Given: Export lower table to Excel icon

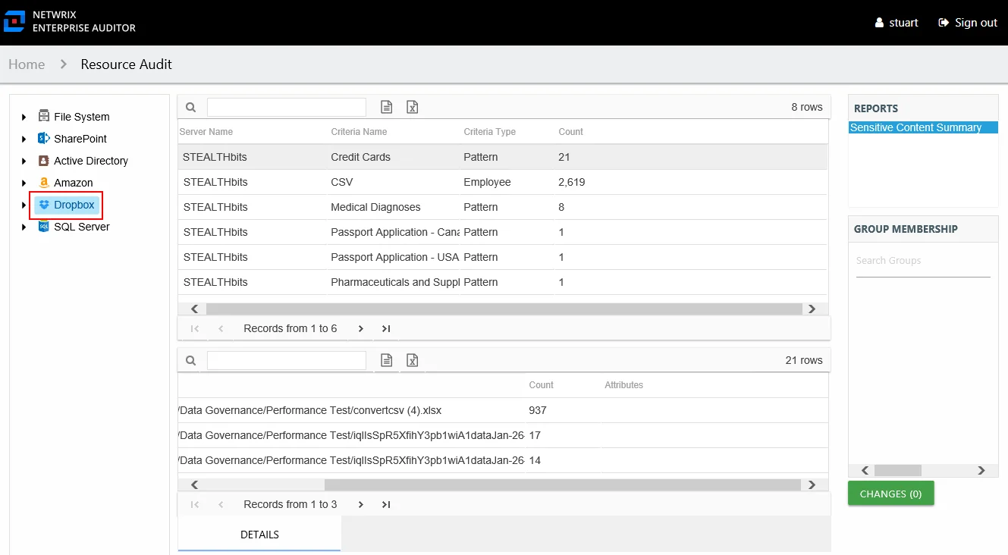Looking at the screenshot, I should click(413, 360).
